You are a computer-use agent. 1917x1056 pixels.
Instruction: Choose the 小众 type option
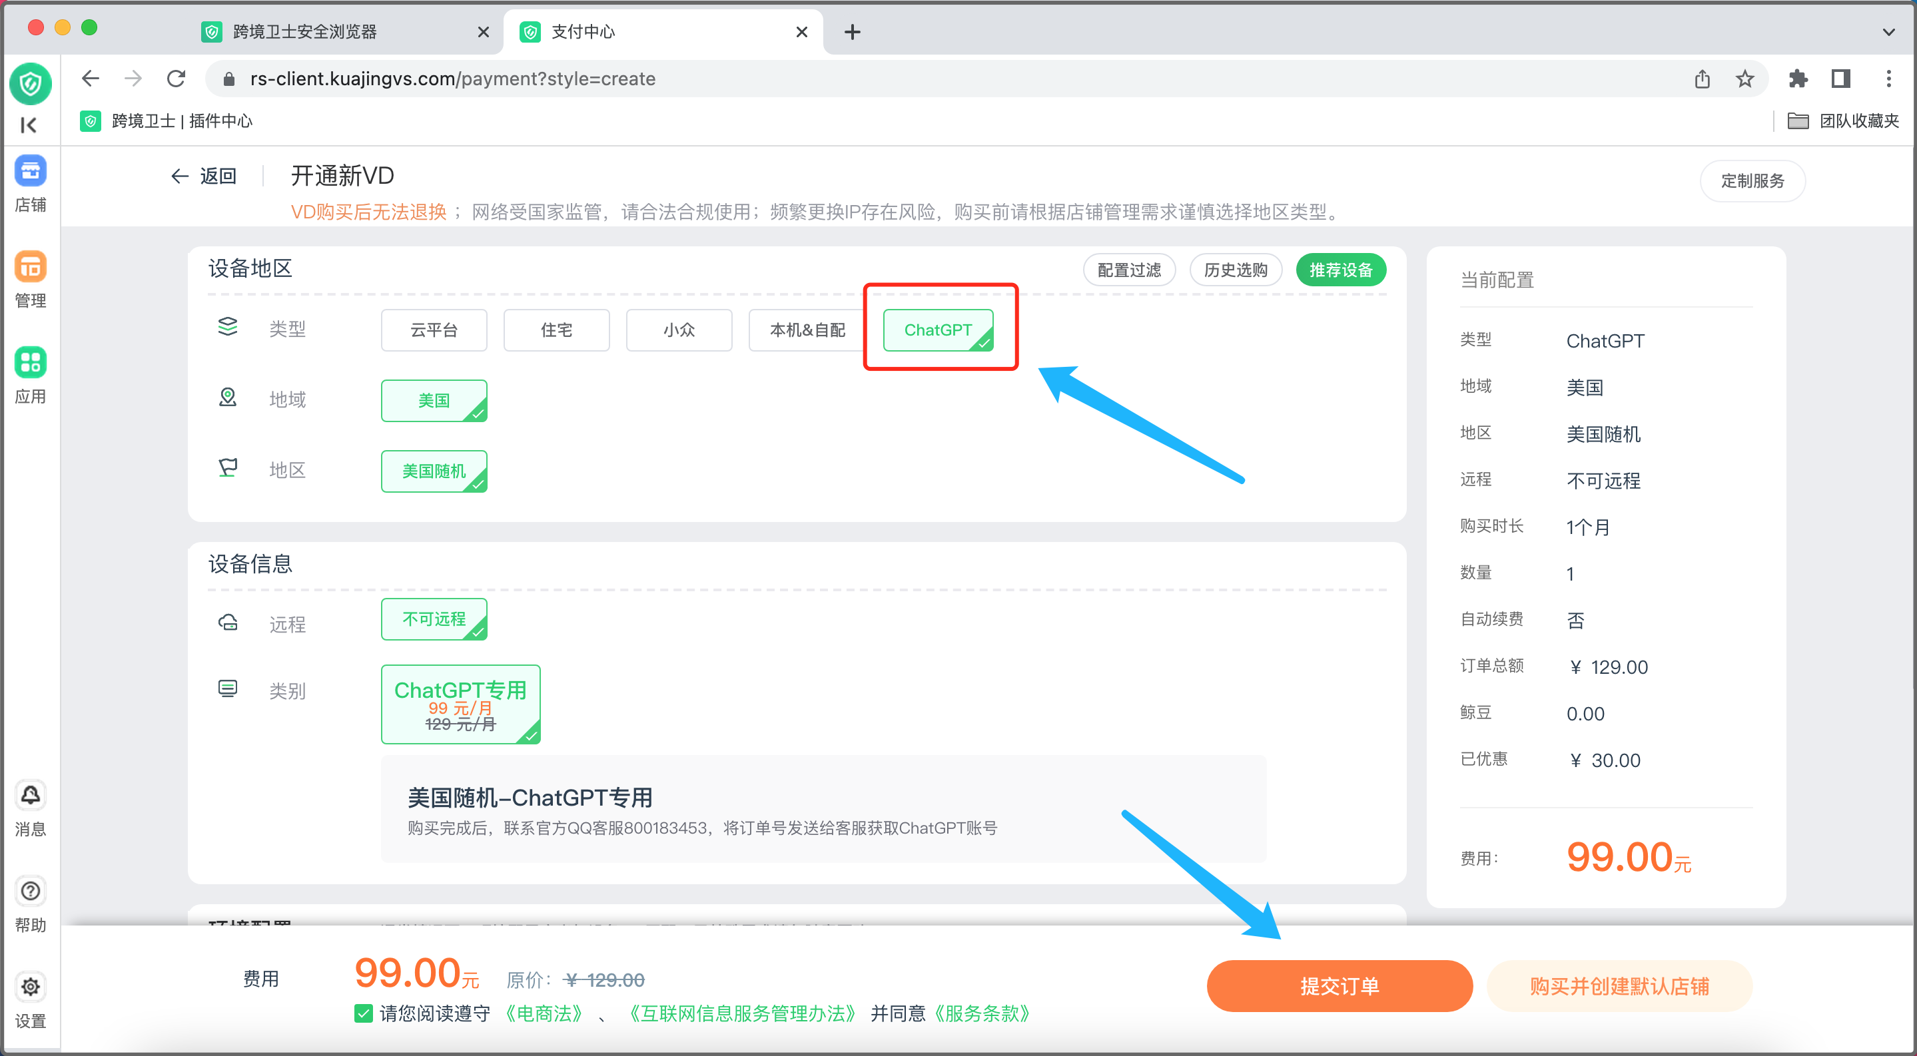point(679,330)
